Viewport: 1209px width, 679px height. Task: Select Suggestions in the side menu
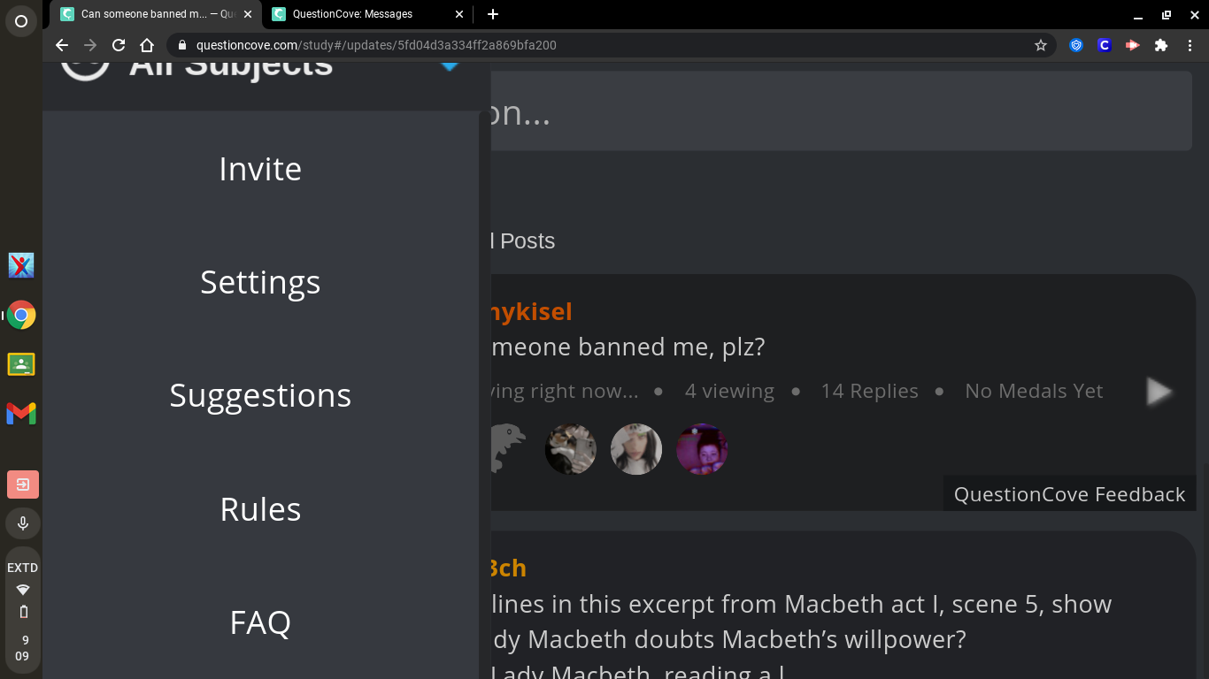pyautogui.click(x=260, y=395)
